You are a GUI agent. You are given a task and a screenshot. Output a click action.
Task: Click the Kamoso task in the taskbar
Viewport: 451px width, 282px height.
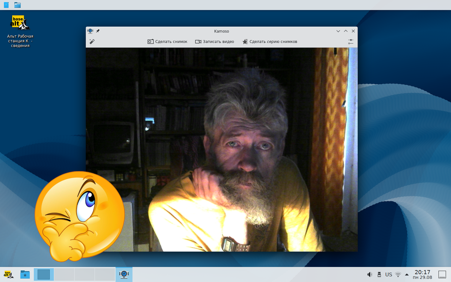(x=124, y=274)
